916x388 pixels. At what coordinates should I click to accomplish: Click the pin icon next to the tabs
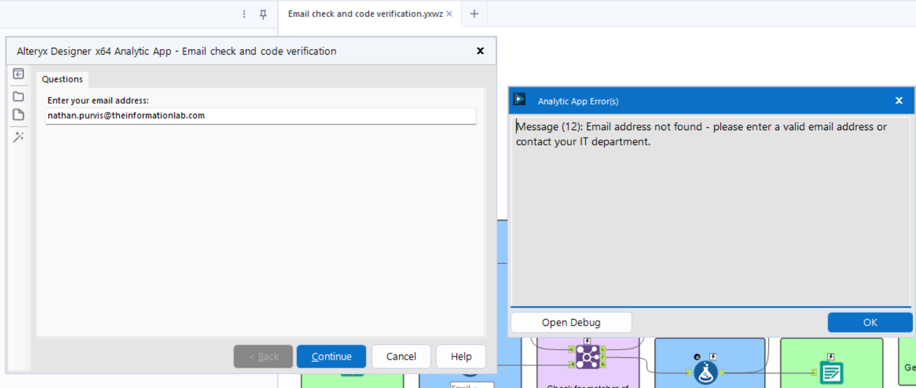pyautogui.click(x=263, y=13)
